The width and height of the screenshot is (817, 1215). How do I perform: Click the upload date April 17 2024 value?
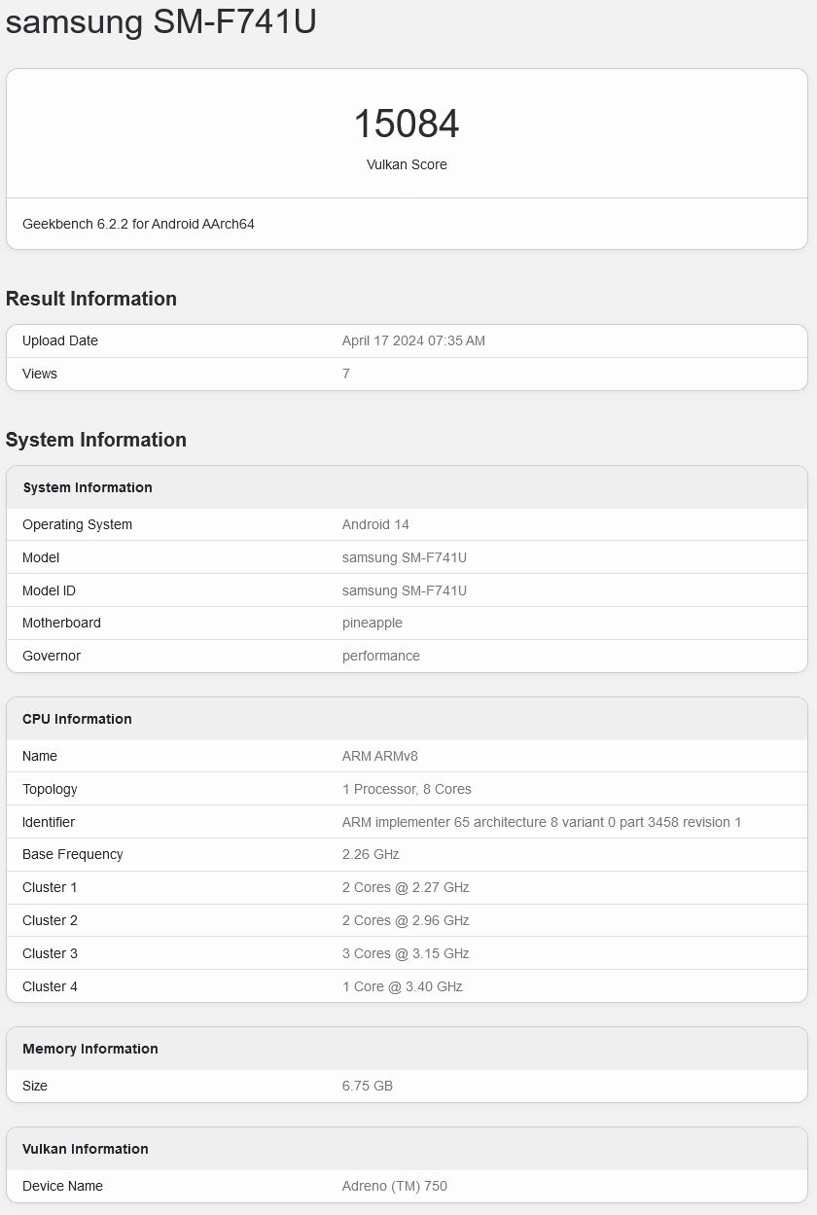tap(413, 340)
